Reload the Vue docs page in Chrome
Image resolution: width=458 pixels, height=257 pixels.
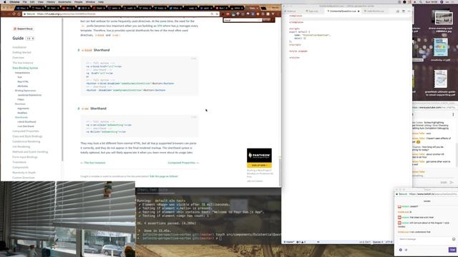click(14, 14)
